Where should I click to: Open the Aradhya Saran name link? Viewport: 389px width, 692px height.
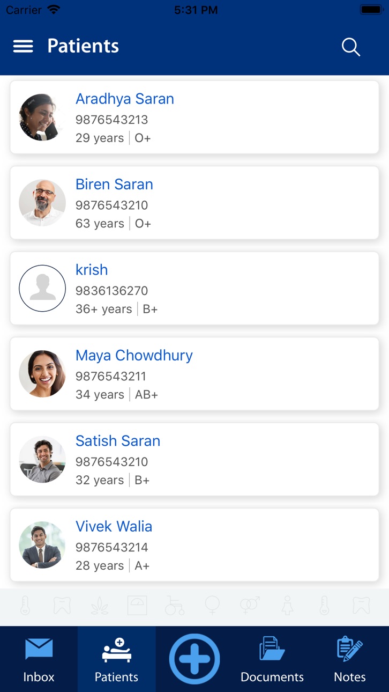[x=125, y=99]
